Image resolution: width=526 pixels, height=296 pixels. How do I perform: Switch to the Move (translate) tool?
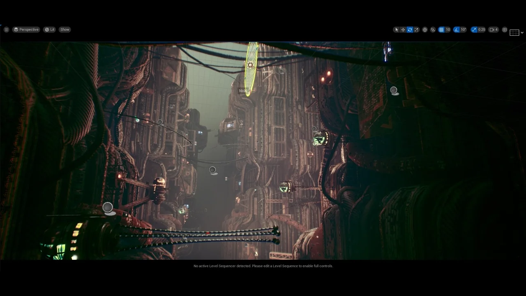click(x=403, y=29)
